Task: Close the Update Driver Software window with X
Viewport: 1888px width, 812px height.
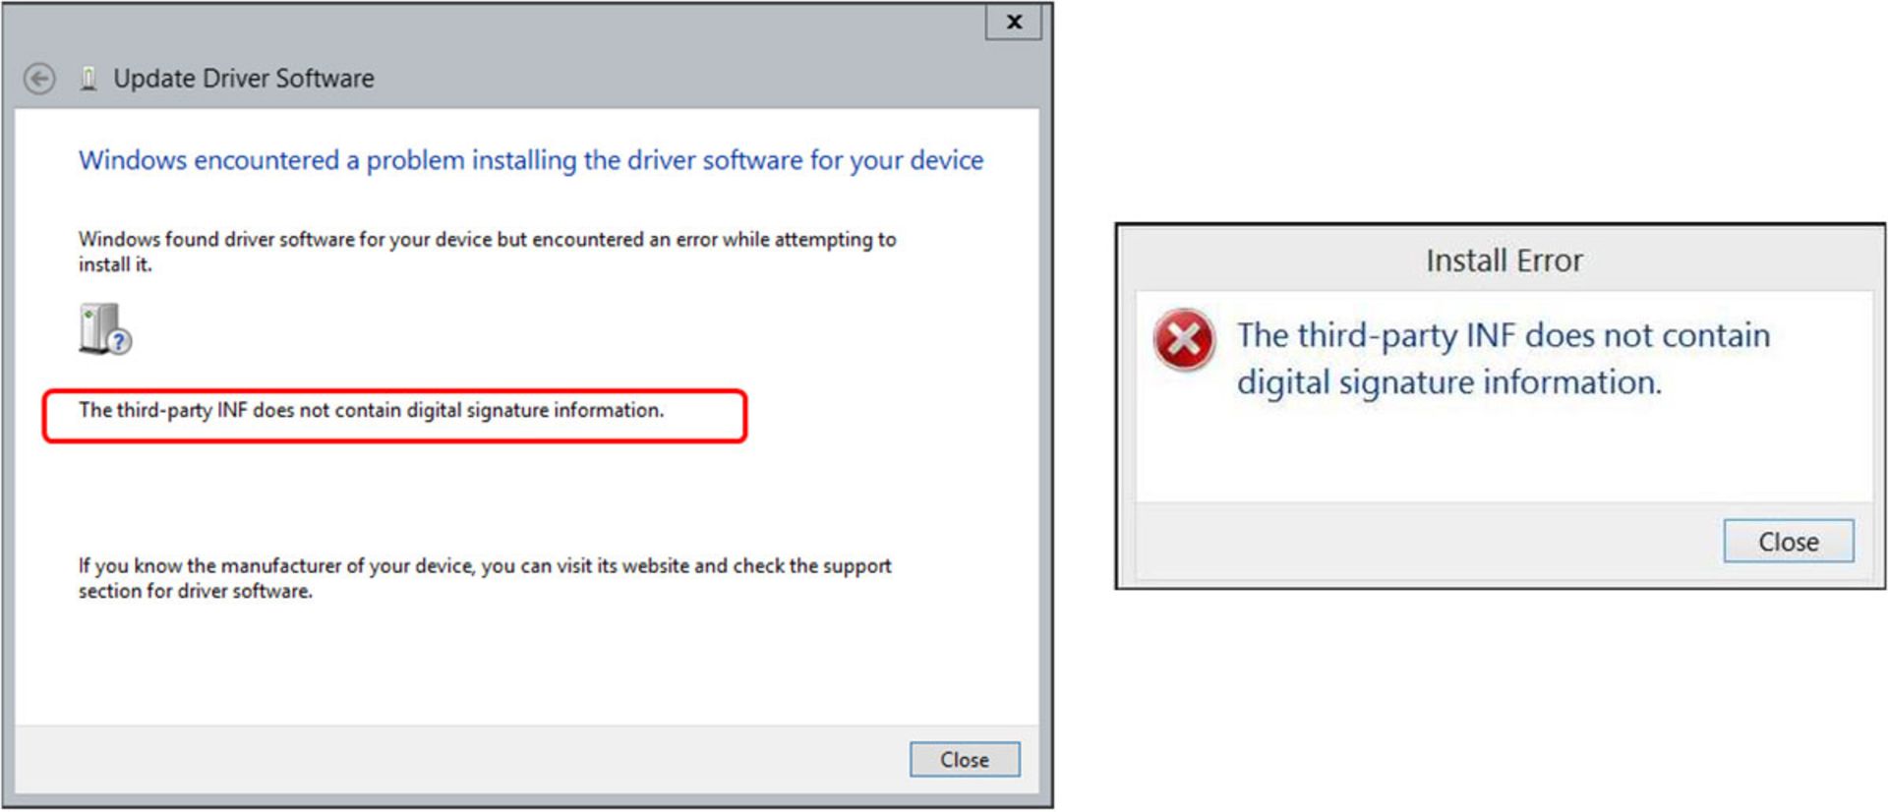Action: pyautogui.click(x=1013, y=22)
